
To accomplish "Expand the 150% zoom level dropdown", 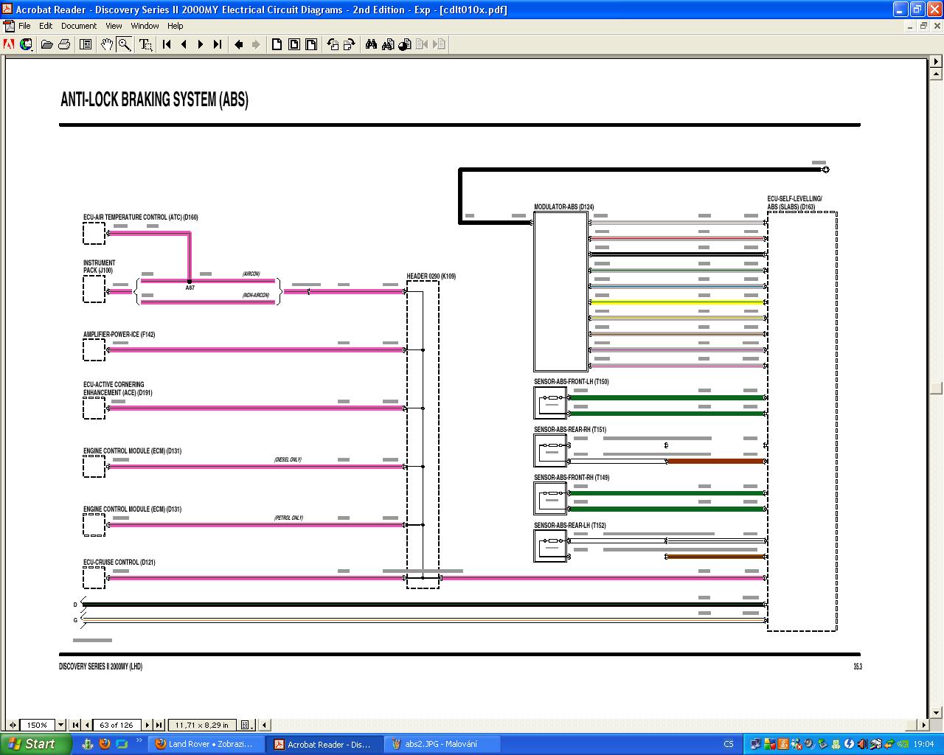I will coord(61,725).
